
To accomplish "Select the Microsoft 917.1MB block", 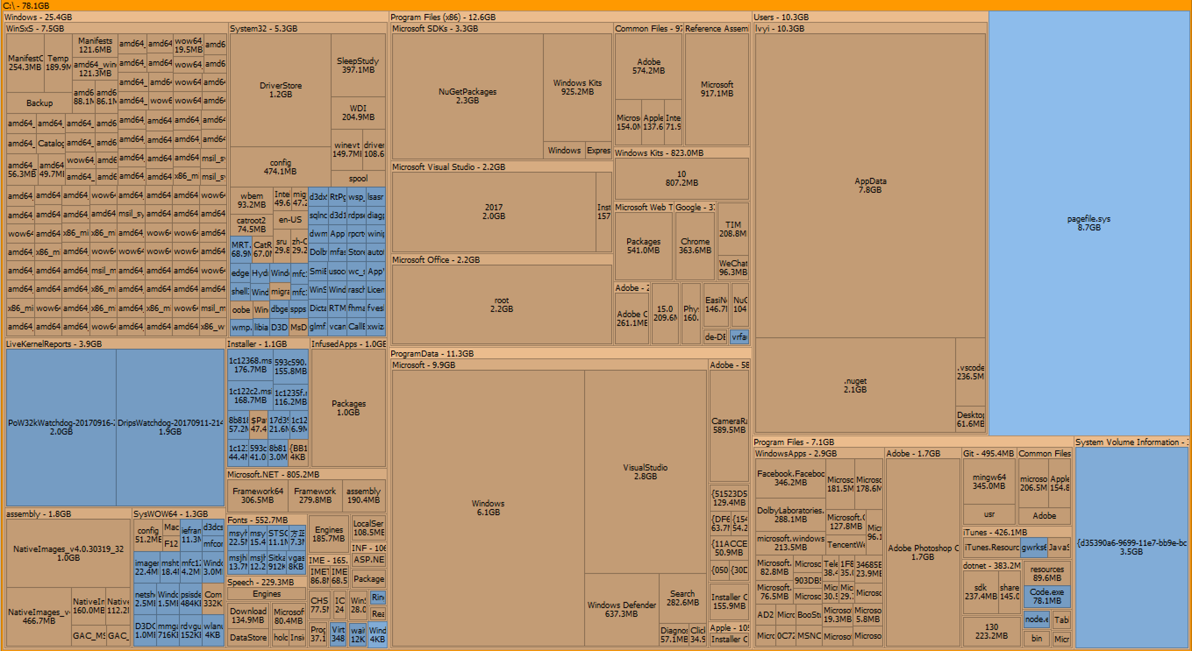I will tap(717, 89).
